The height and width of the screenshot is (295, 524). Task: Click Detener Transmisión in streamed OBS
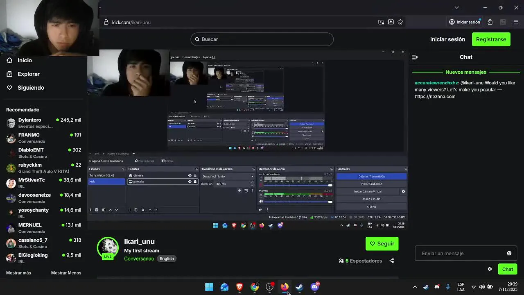[x=371, y=177]
